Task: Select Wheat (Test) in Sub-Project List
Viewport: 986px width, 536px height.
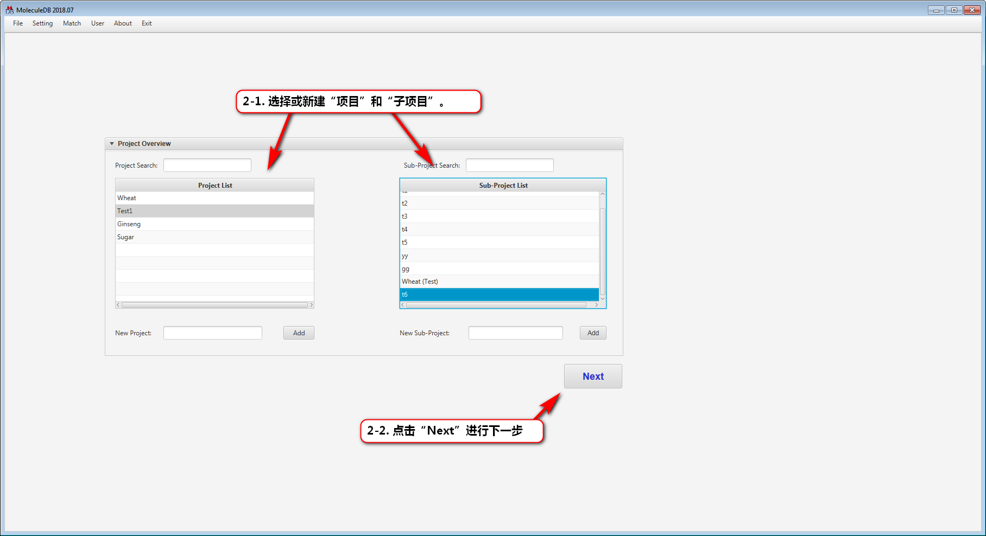Action: pyautogui.click(x=500, y=282)
